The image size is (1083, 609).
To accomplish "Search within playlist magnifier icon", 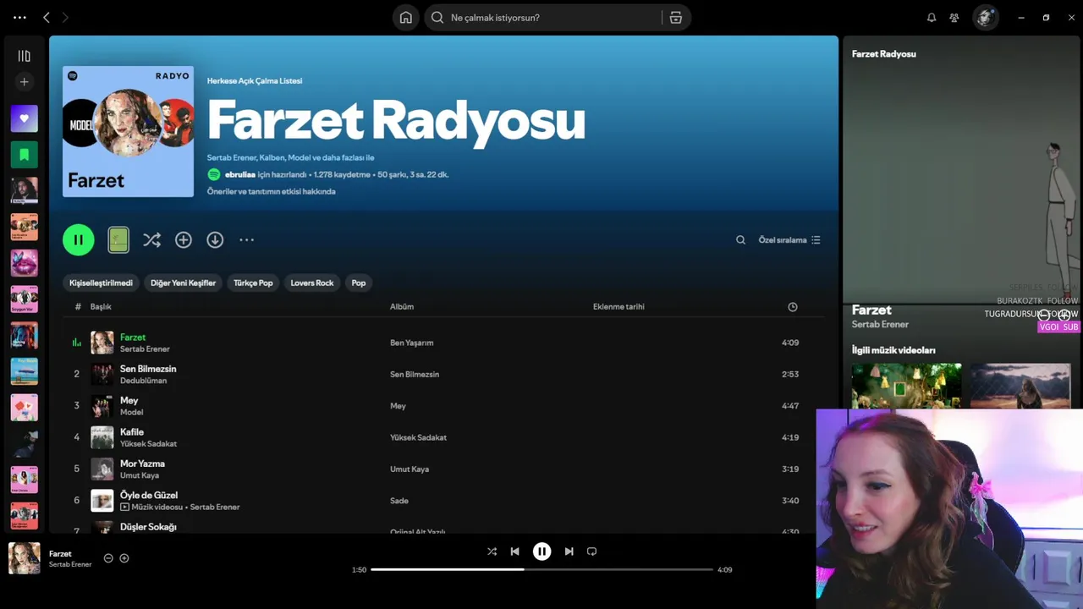I will 740,240.
